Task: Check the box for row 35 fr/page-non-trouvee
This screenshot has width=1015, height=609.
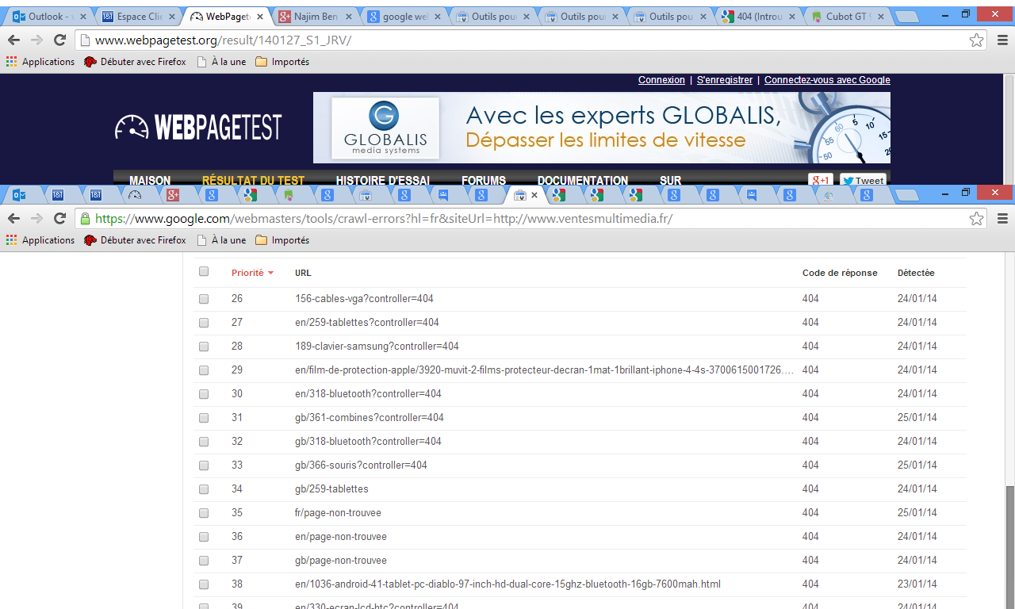Action: tap(204, 513)
